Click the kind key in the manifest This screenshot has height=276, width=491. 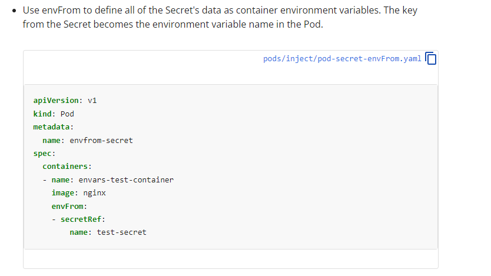point(42,114)
